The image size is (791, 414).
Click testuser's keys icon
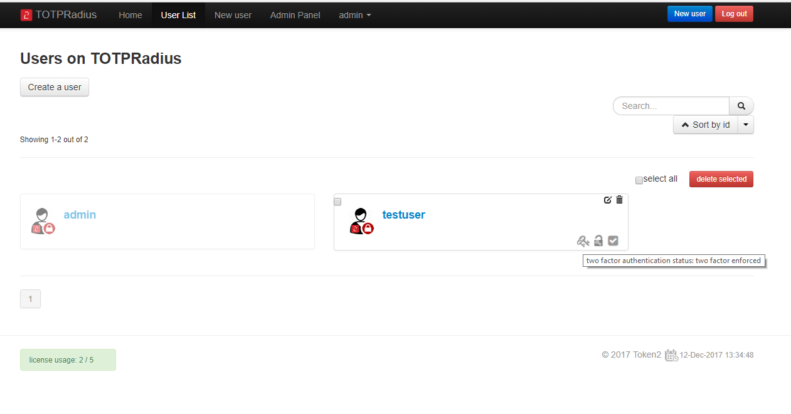(583, 241)
